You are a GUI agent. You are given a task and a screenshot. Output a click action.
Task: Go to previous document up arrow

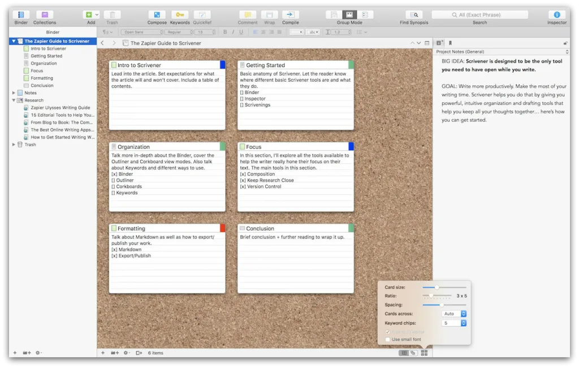(x=412, y=43)
